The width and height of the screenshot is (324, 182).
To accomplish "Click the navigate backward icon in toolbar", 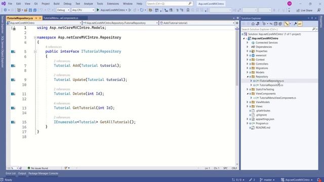I will tap(6, 10).
